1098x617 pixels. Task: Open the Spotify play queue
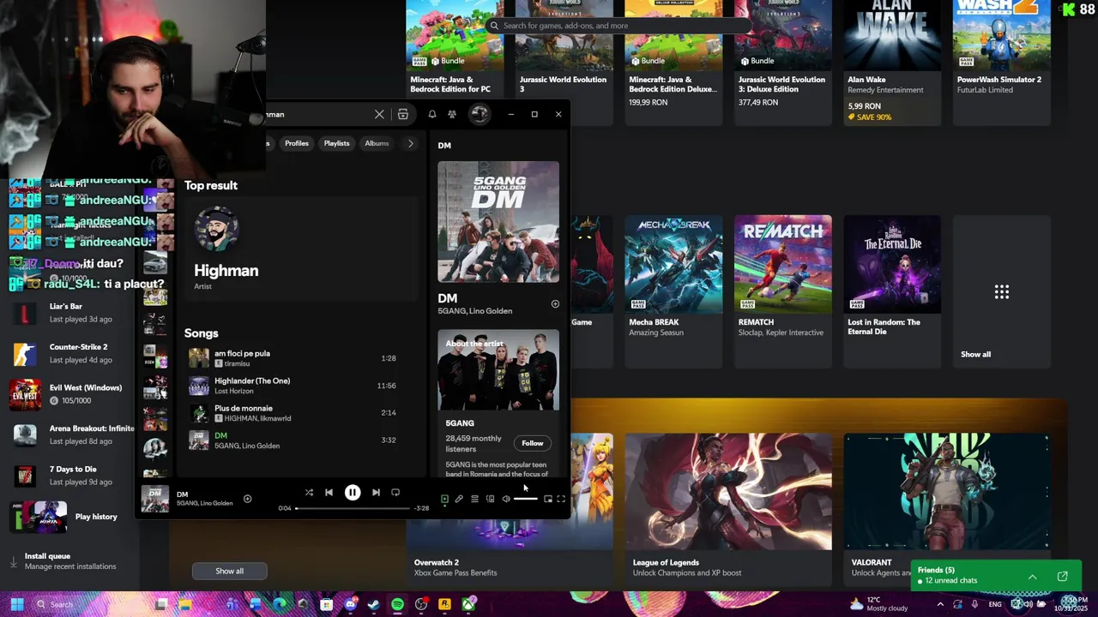[474, 499]
